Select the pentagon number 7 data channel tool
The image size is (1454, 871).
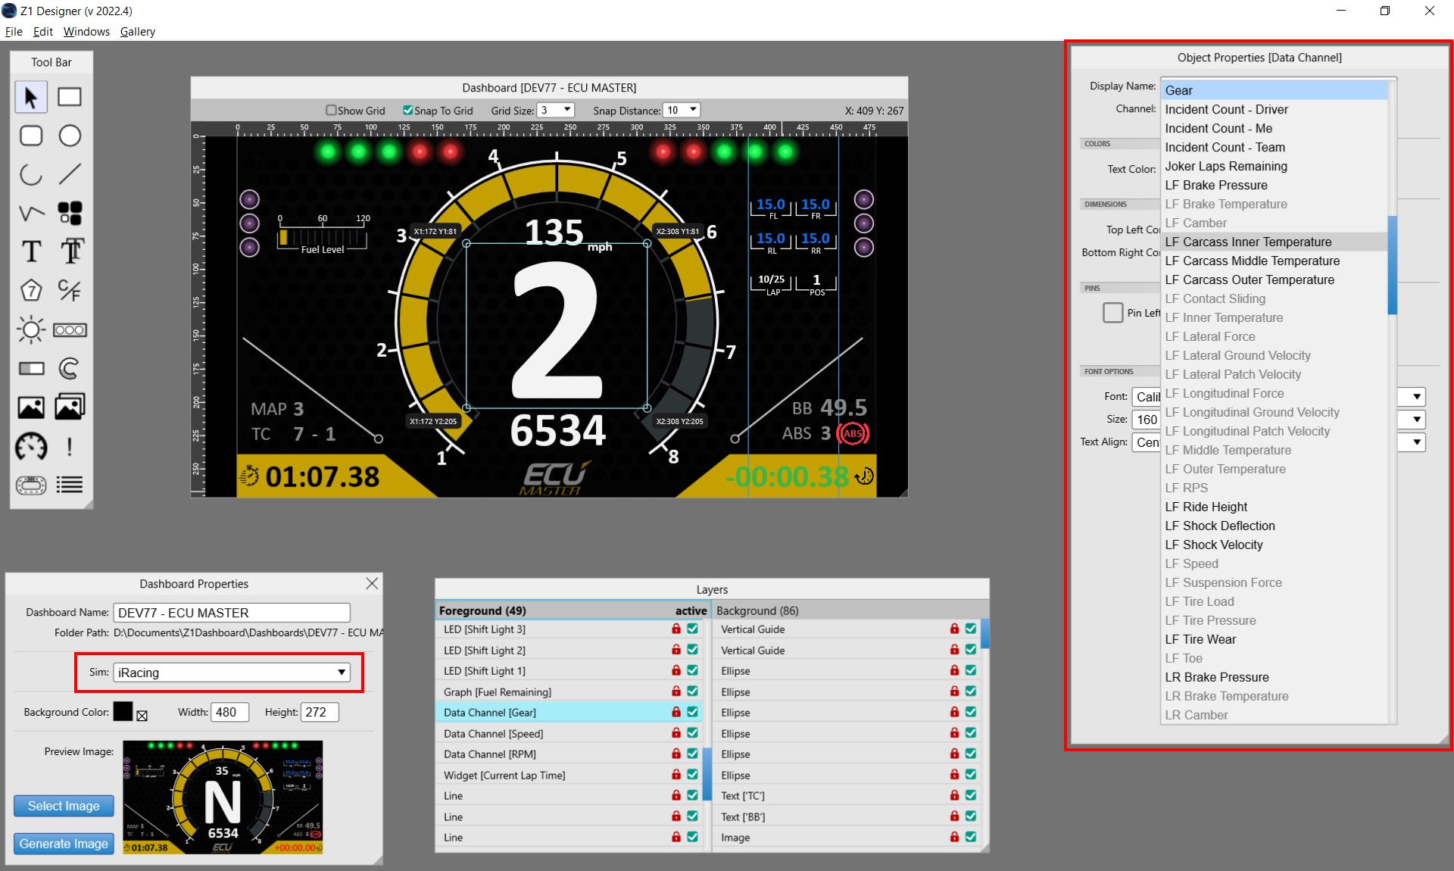click(31, 290)
